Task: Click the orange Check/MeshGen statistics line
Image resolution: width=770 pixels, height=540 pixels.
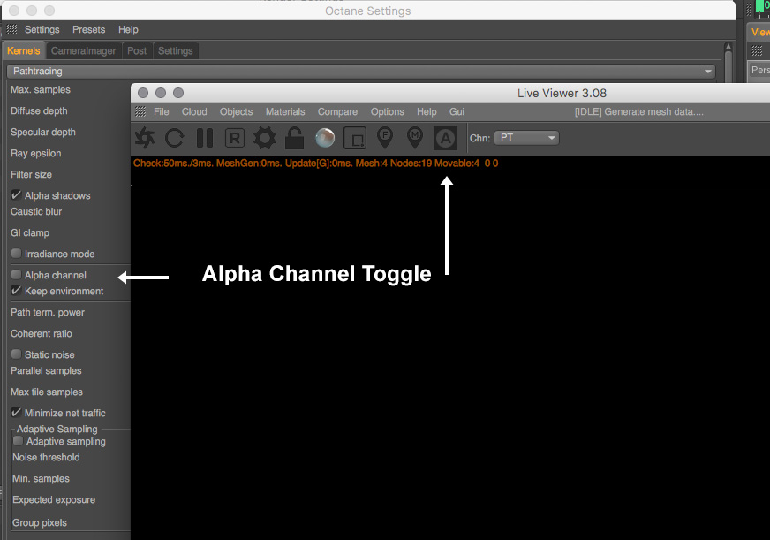Action: (316, 164)
